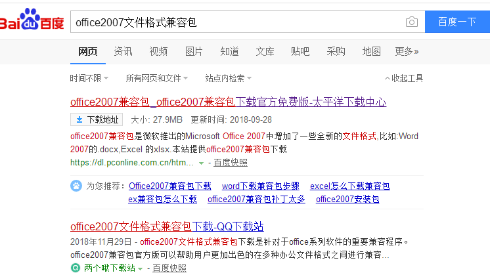Screen dimensions: 490x273
Task: Expand green arrow next to pconline URL
Action: [x=201, y=163]
